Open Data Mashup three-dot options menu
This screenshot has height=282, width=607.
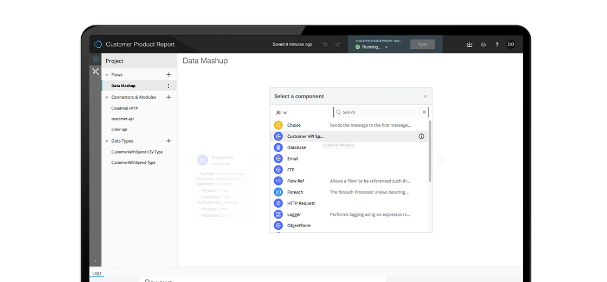tap(169, 86)
